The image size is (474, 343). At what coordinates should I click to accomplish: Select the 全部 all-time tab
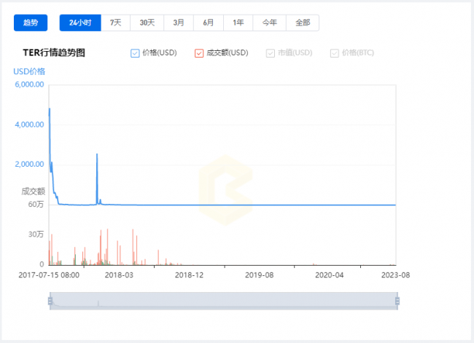[303, 23]
